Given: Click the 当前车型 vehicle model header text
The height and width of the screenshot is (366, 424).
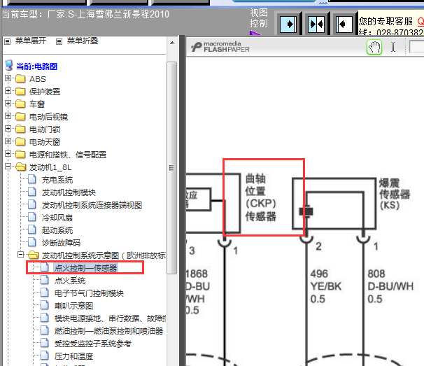Looking at the screenshot, I should tap(86, 14).
